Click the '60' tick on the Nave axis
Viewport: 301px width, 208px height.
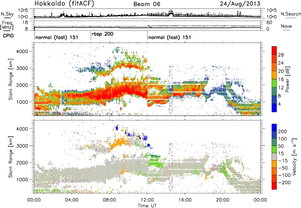click(269, 23)
